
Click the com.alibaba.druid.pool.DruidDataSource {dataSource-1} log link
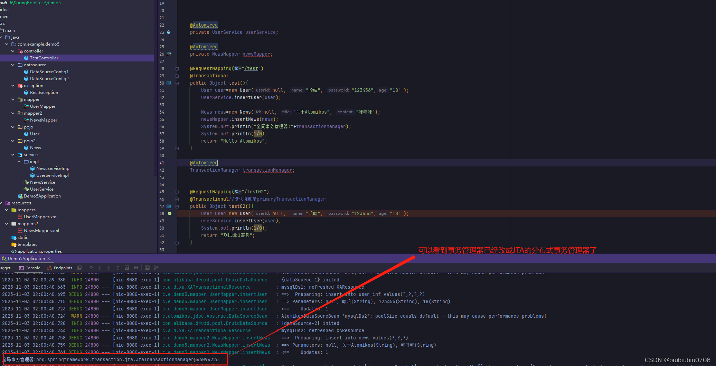click(x=215, y=280)
